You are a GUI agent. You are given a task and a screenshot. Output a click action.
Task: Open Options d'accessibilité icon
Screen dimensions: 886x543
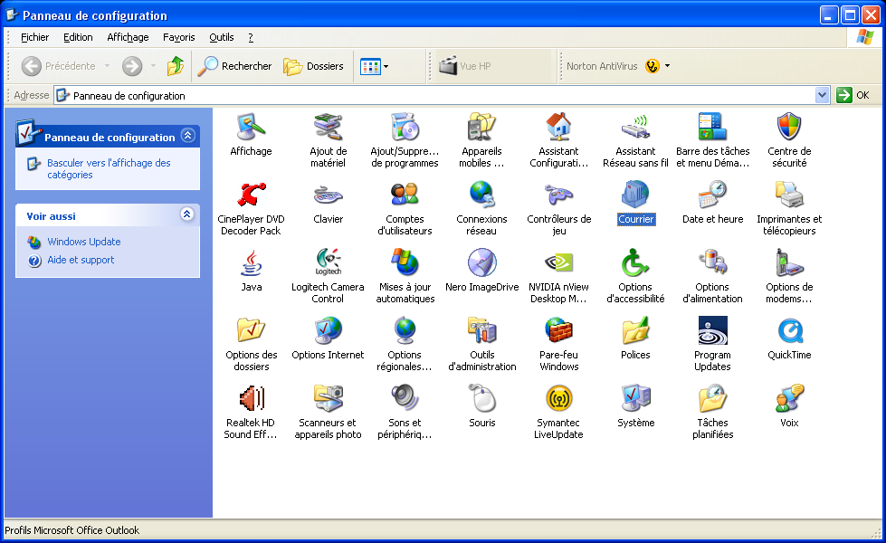coord(635,263)
